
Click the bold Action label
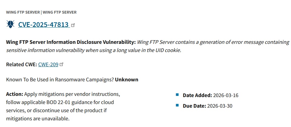tap(14, 94)
